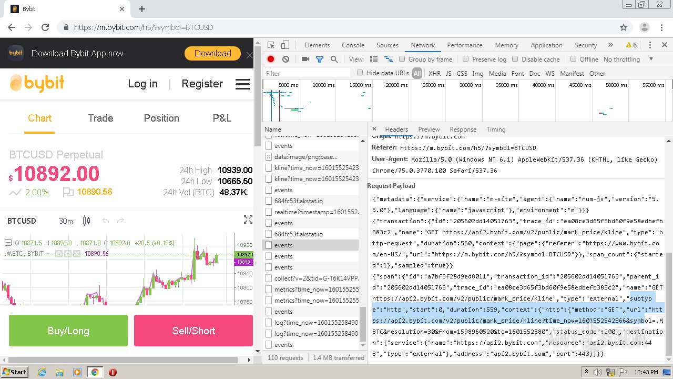Dismiss the Download Bybit App banner
Viewport: 673px width, 379px height.
249,55
